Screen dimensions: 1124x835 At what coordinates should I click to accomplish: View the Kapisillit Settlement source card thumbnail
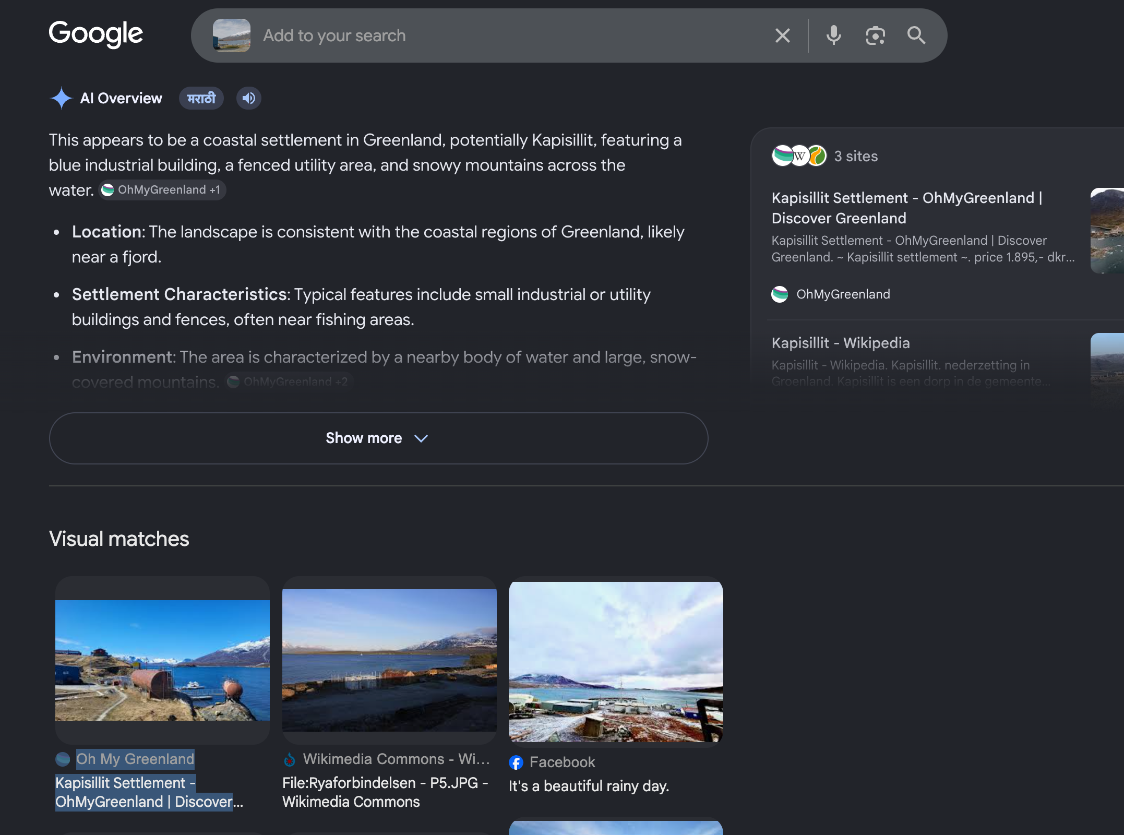(x=1107, y=231)
